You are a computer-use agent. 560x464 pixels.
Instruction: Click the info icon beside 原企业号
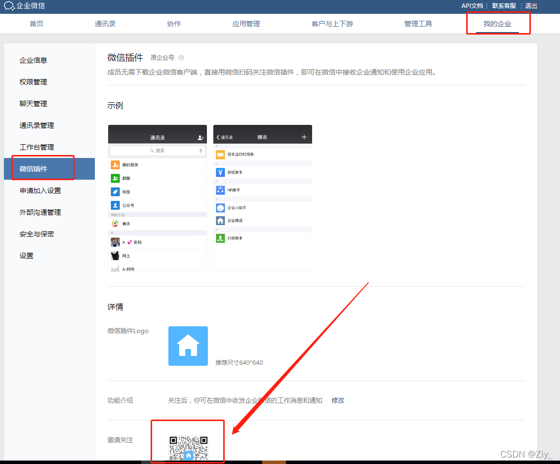pyautogui.click(x=181, y=58)
